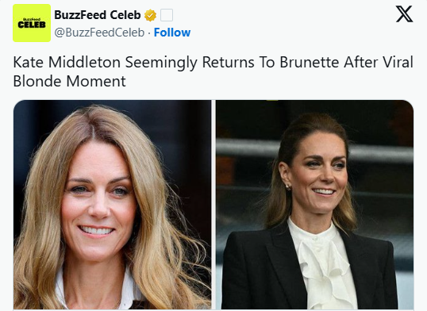The width and height of the screenshot is (427, 311).
Task: Click the gold verified checkmark badge
Action: pos(150,15)
